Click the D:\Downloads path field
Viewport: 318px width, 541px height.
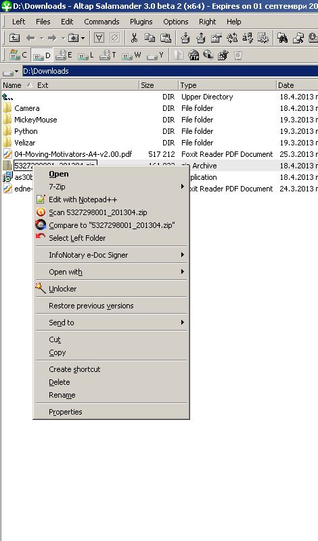tap(170, 71)
